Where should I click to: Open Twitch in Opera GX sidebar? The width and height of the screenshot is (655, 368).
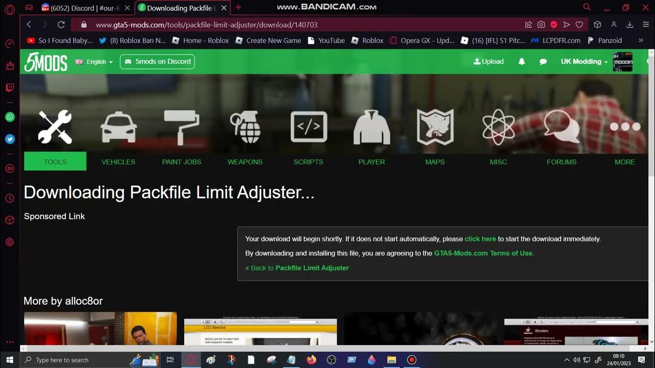tap(10, 87)
